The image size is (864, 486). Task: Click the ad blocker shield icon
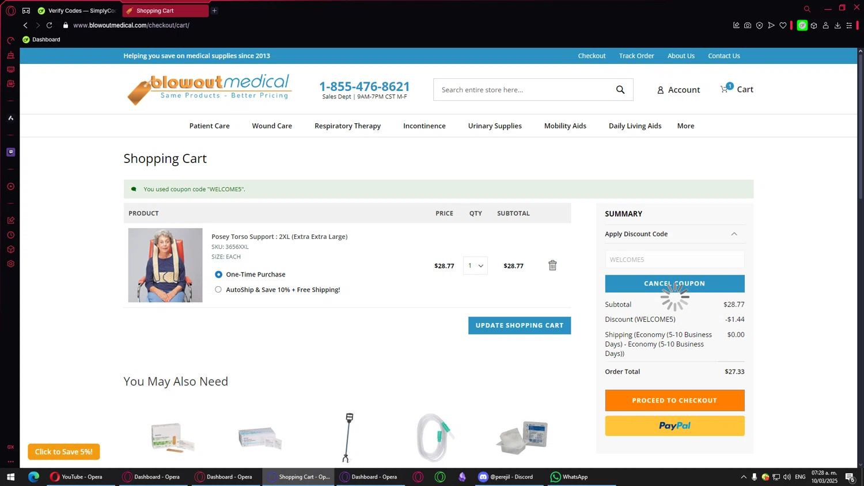pos(759,25)
